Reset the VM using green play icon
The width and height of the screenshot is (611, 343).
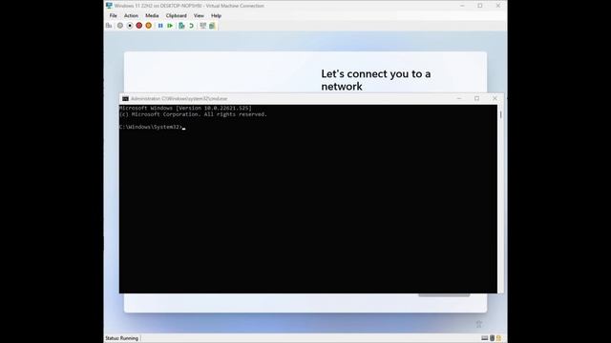tap(170, 26)
